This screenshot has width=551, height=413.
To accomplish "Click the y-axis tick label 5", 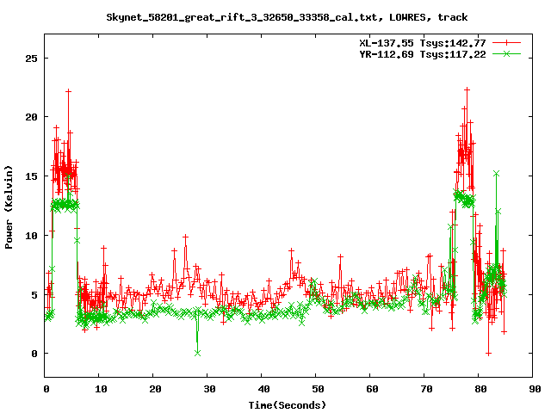I will point(34,294).
